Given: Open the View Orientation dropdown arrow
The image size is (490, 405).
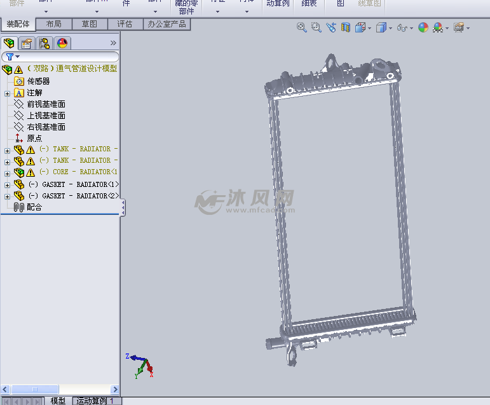Looking at the screenshot, I should [370, 28].
